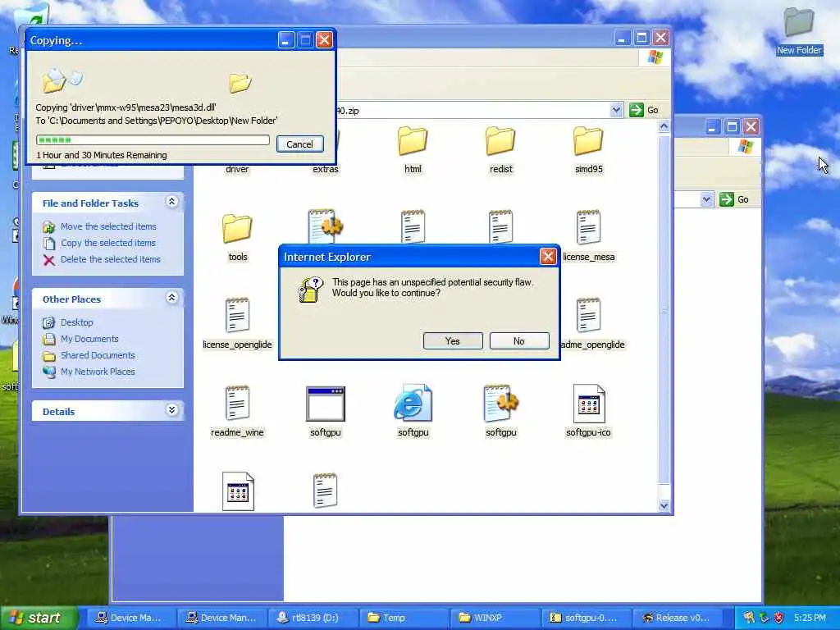Open the tools folder
This screenshot has height=630, width=840.
click(237, 228)
